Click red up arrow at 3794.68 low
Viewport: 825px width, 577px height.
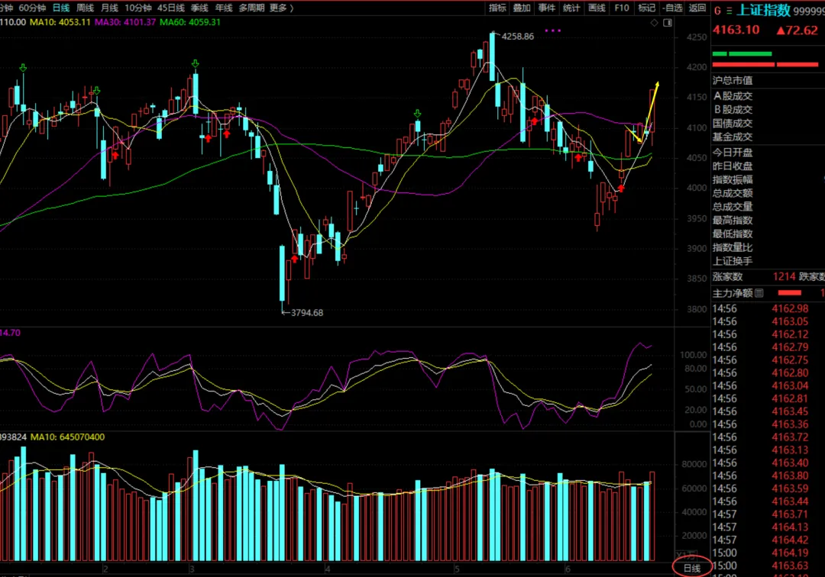pos(295,258)
